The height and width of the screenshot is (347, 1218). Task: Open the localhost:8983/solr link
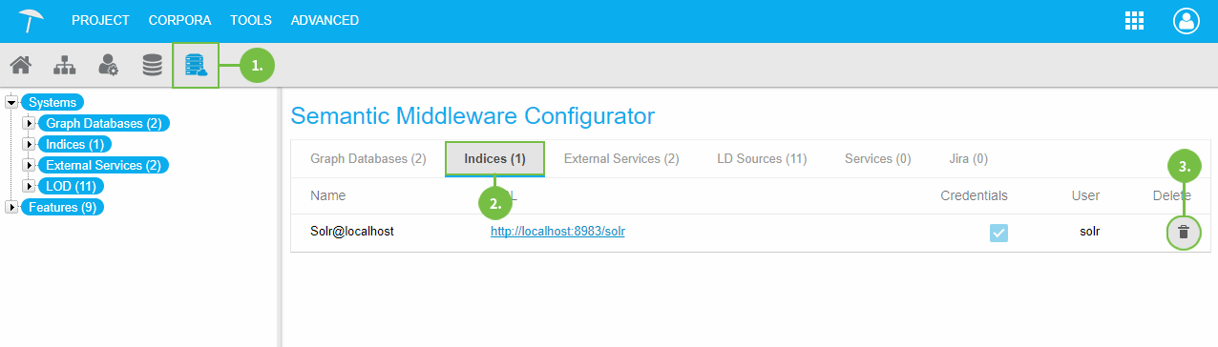coord(557,232)
